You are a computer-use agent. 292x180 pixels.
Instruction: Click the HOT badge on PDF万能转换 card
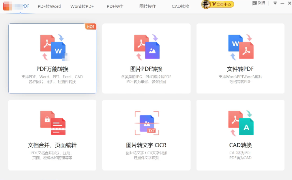(x=91, y=27)
